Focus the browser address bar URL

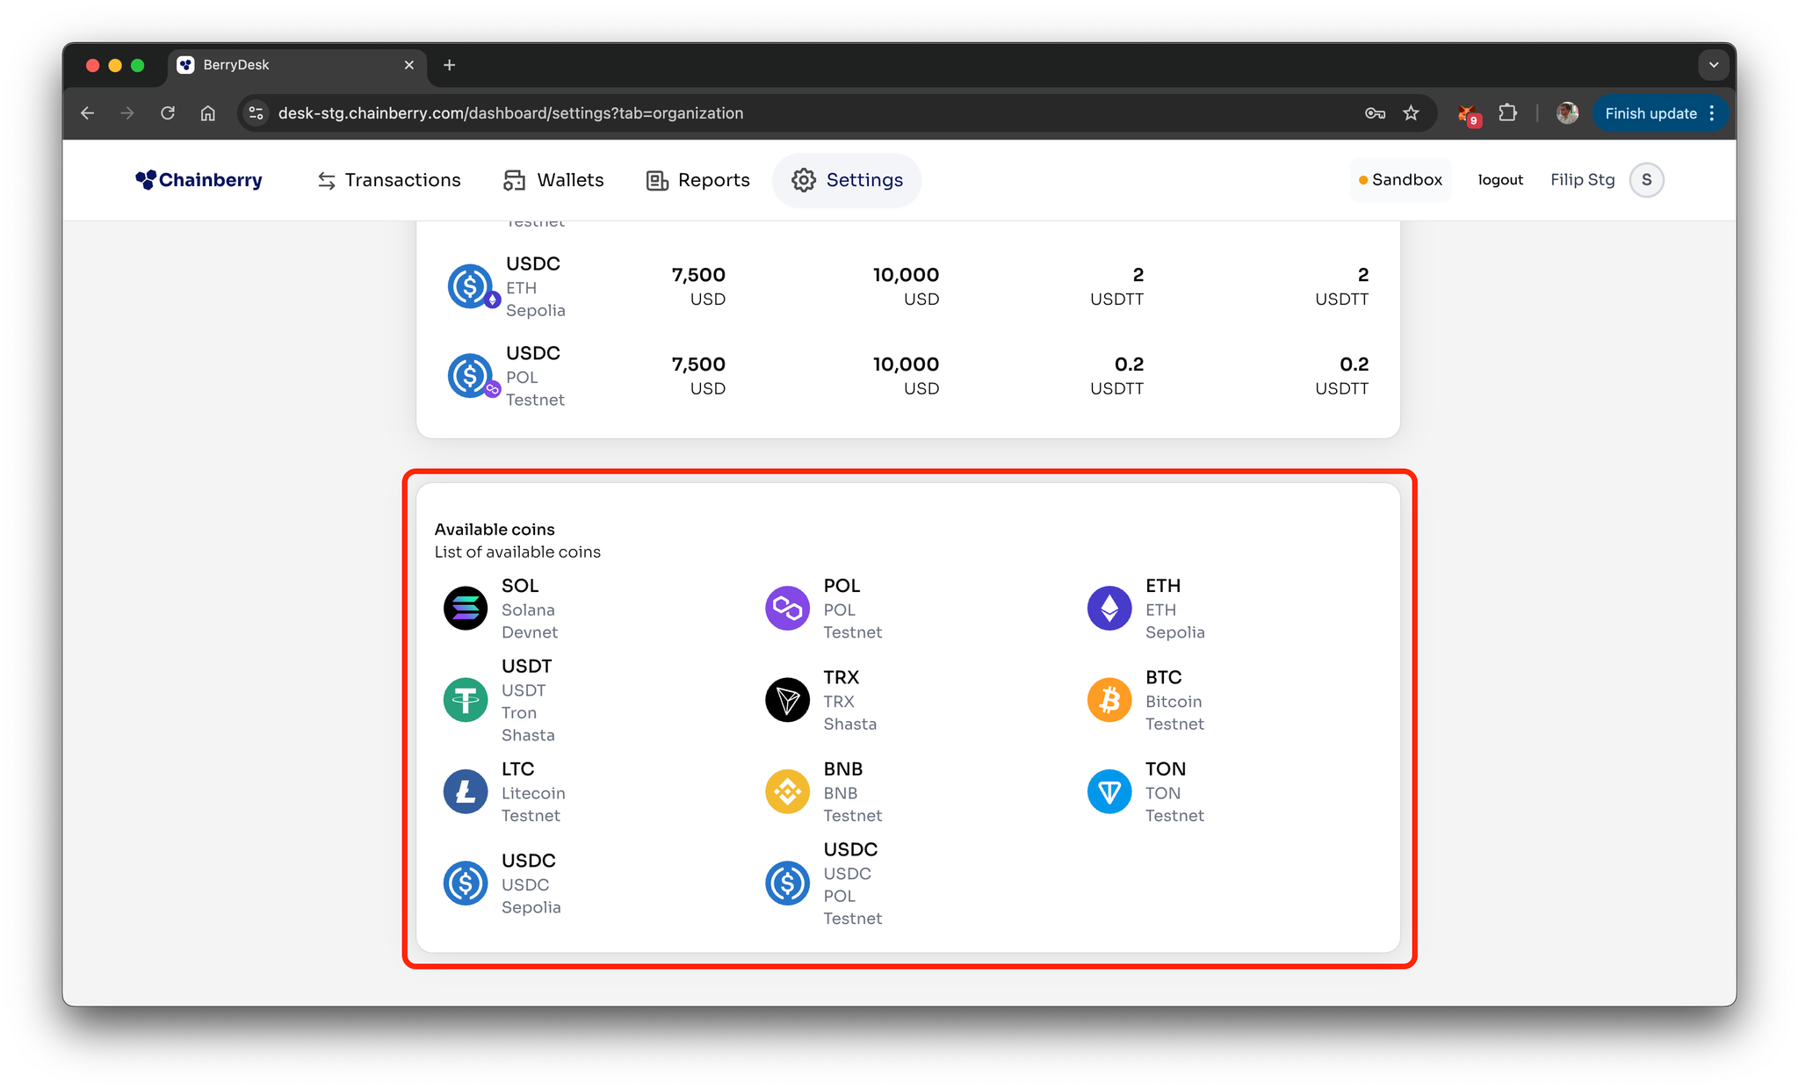(x=509, y=113)
